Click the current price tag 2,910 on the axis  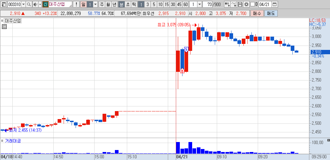point(320,52)
